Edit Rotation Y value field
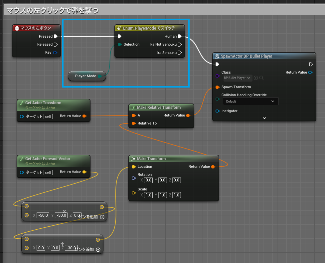 pyautogui.click(x=162, y=180)
